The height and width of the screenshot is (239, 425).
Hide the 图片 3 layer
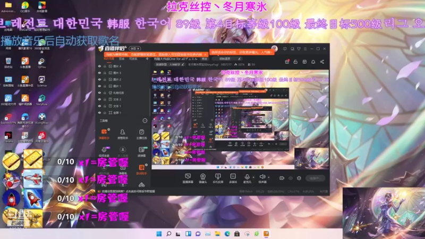pos(99,73)
